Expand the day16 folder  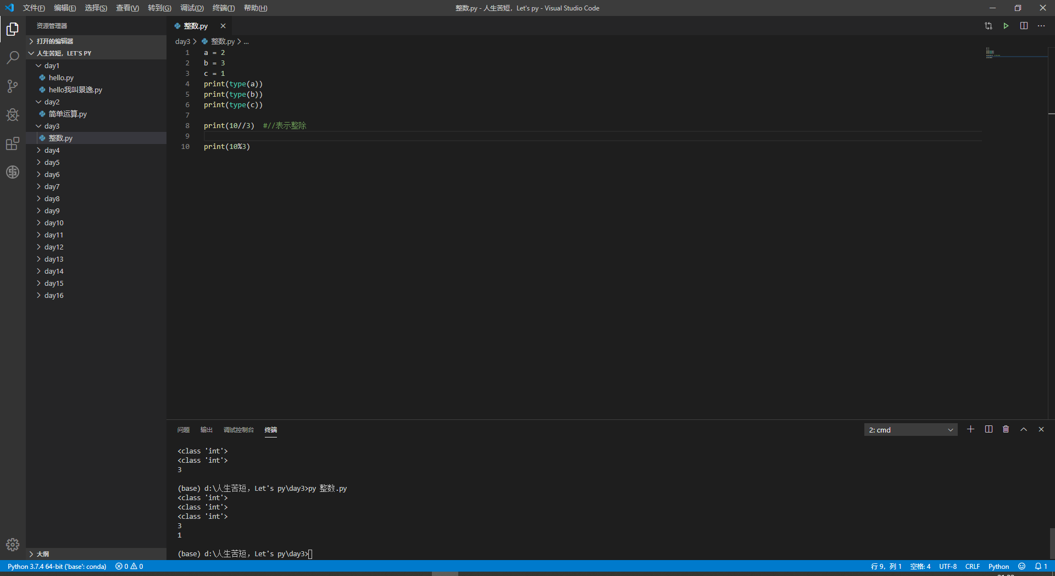tap(54, 295)
